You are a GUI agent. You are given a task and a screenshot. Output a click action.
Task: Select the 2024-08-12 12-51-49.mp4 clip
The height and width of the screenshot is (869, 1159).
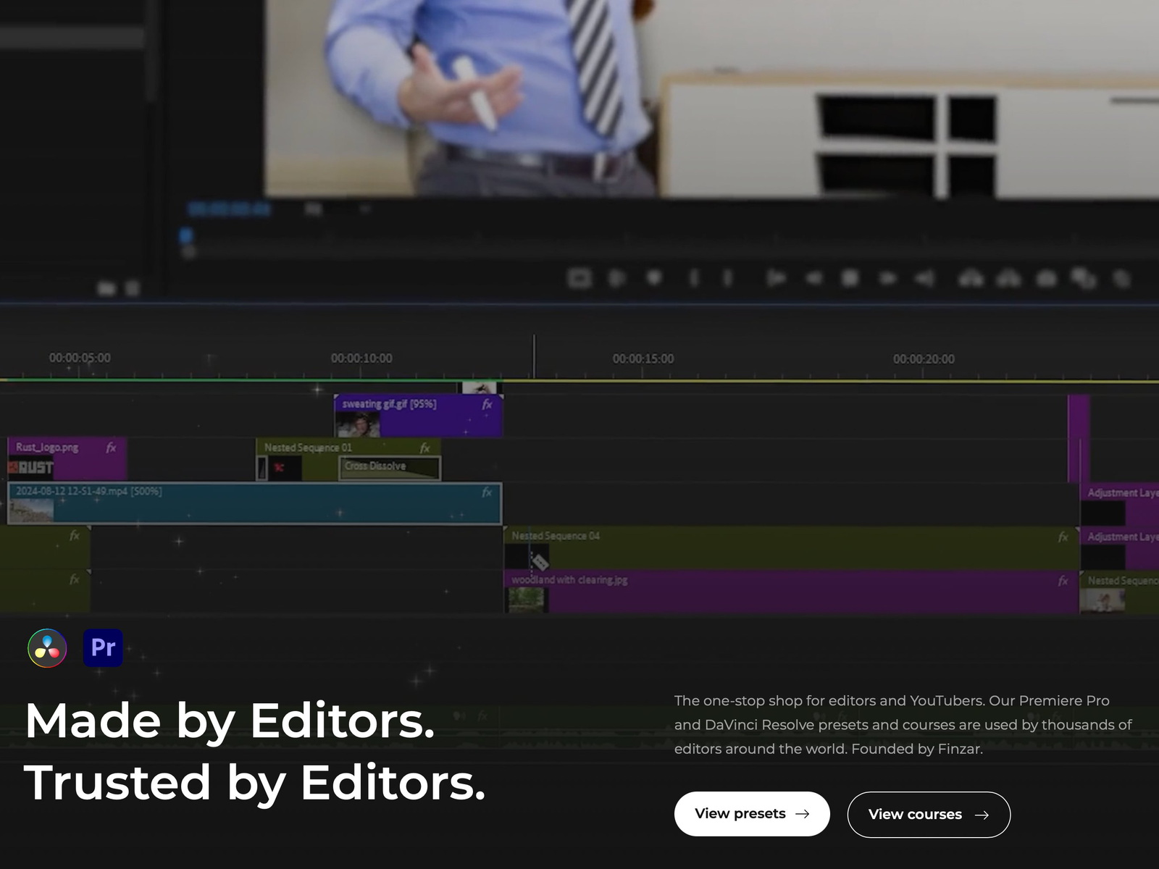[254, 503]
